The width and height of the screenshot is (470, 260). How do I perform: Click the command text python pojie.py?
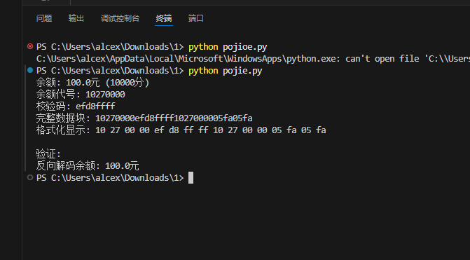(x=225, y=71)
